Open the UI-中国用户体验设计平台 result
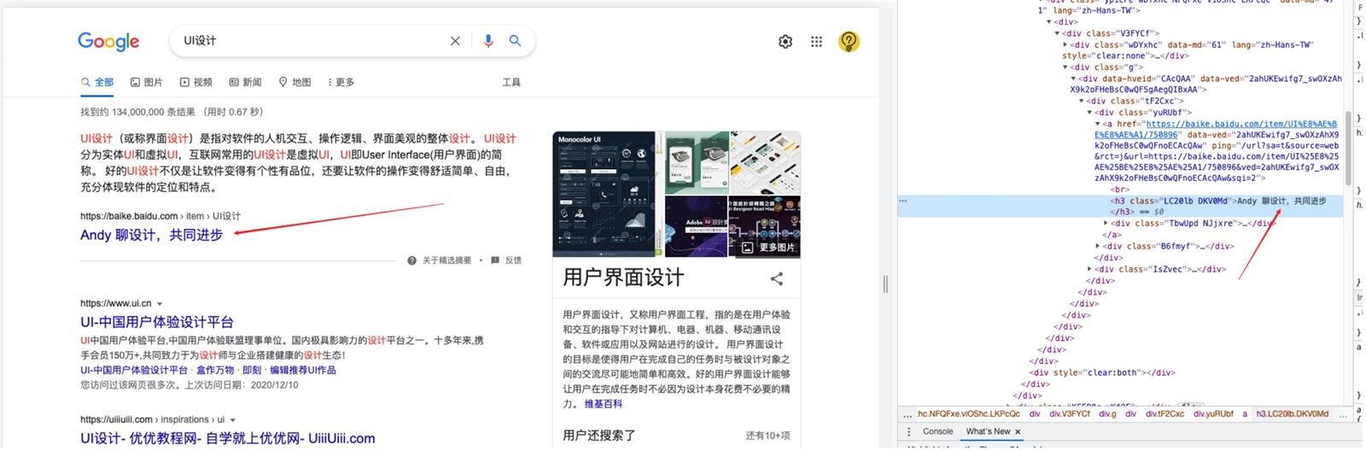Viewport: 1366px width, 450px height. click(157, 322)
